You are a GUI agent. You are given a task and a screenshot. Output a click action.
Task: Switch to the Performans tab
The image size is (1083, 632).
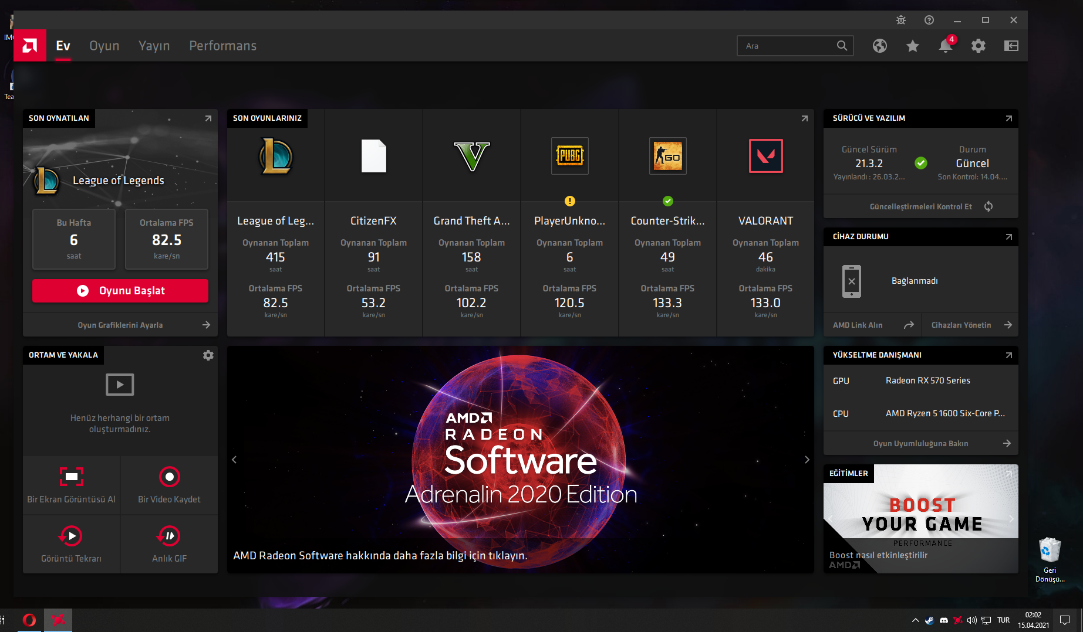tap(223, 46)
